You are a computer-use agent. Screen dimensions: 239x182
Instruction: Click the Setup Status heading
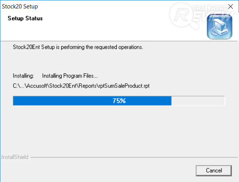25,18
